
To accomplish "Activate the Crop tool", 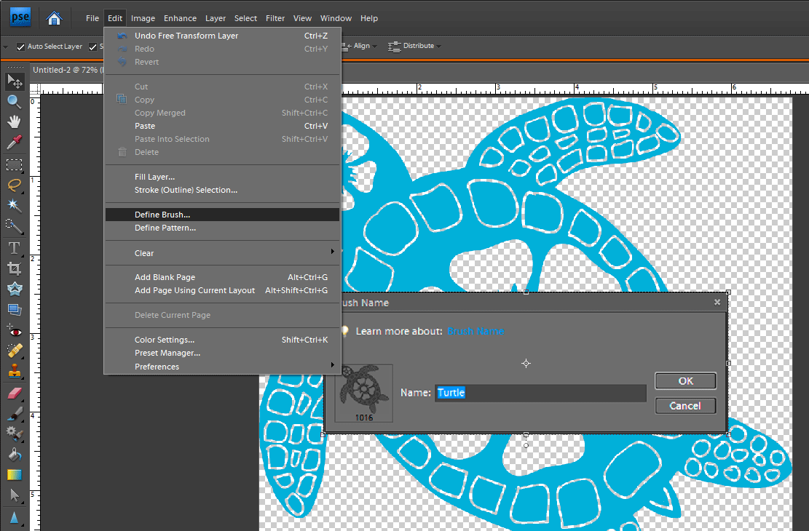I will click(14, 268).
